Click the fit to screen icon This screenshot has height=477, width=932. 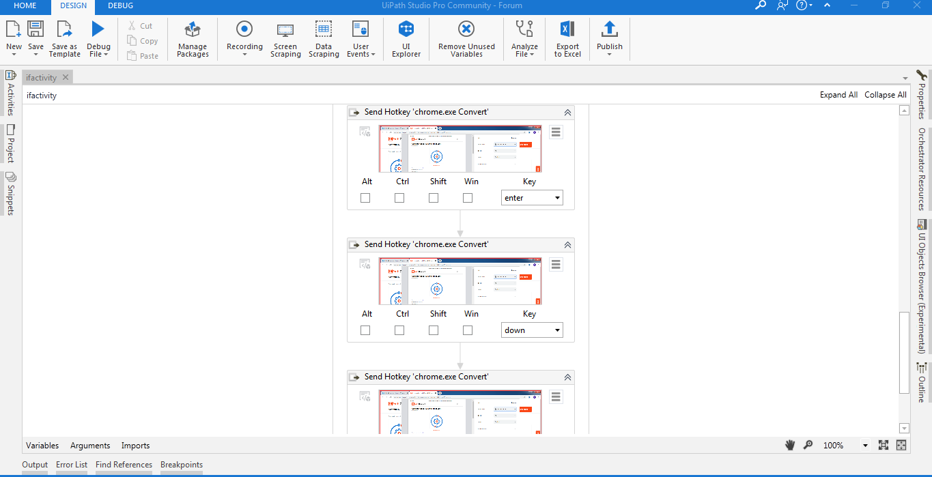tap(884, 445)
